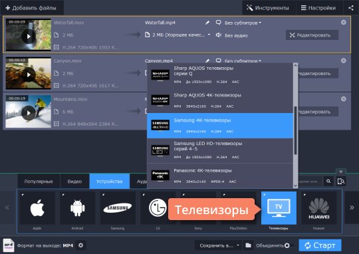The image size is (359, 254).
Task: Expand Без субтитров dropdown for Canyon
Action: (243, 61)
